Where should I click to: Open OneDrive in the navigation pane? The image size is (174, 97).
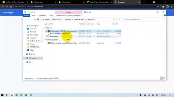tap(32, 54)
